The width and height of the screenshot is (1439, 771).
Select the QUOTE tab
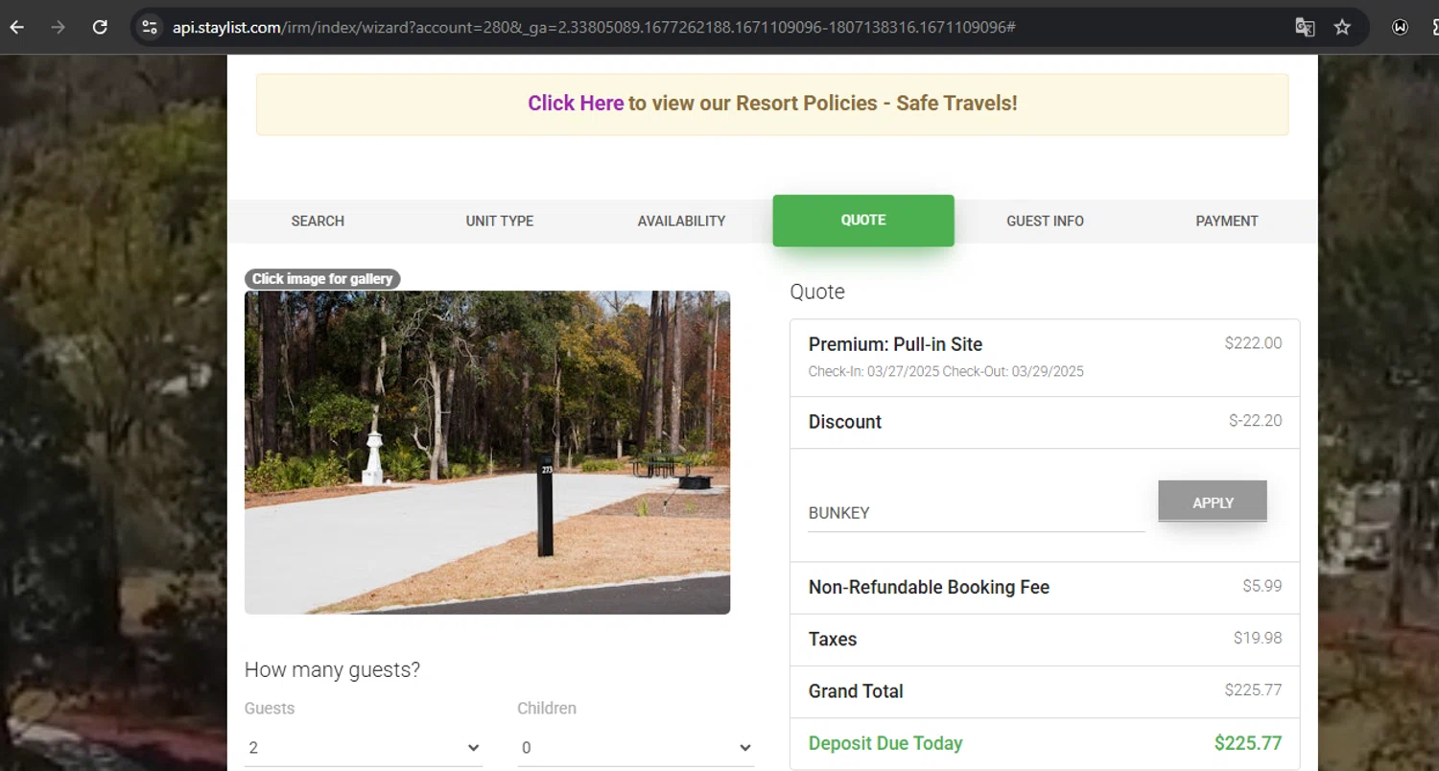click(863, 221)
